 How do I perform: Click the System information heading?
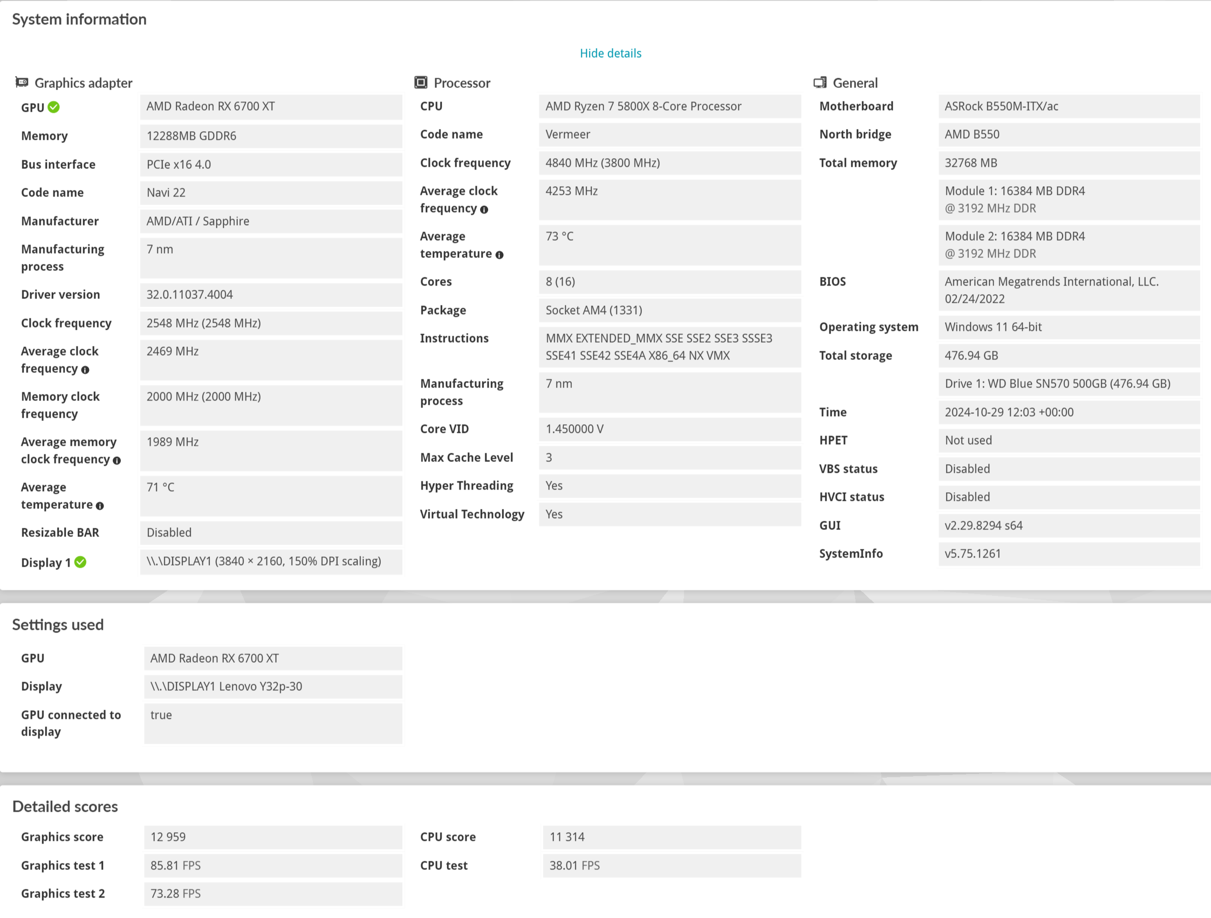(79, 19)
